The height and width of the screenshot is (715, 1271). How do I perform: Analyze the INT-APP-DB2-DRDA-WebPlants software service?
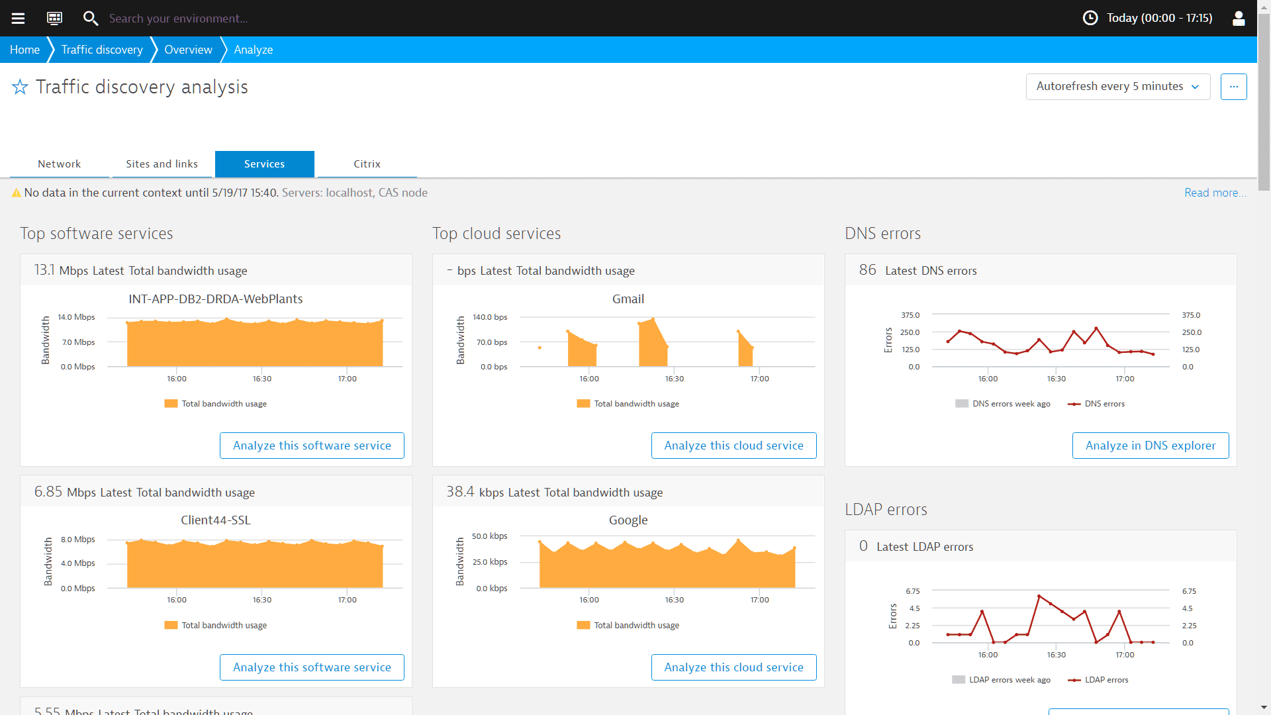(x=312, y=446)
